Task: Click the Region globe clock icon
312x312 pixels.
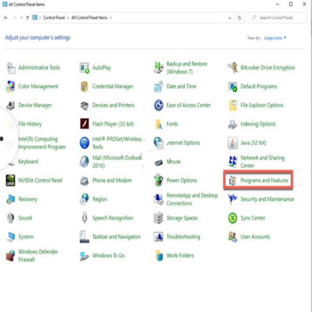Action: [x=84, y=199]
